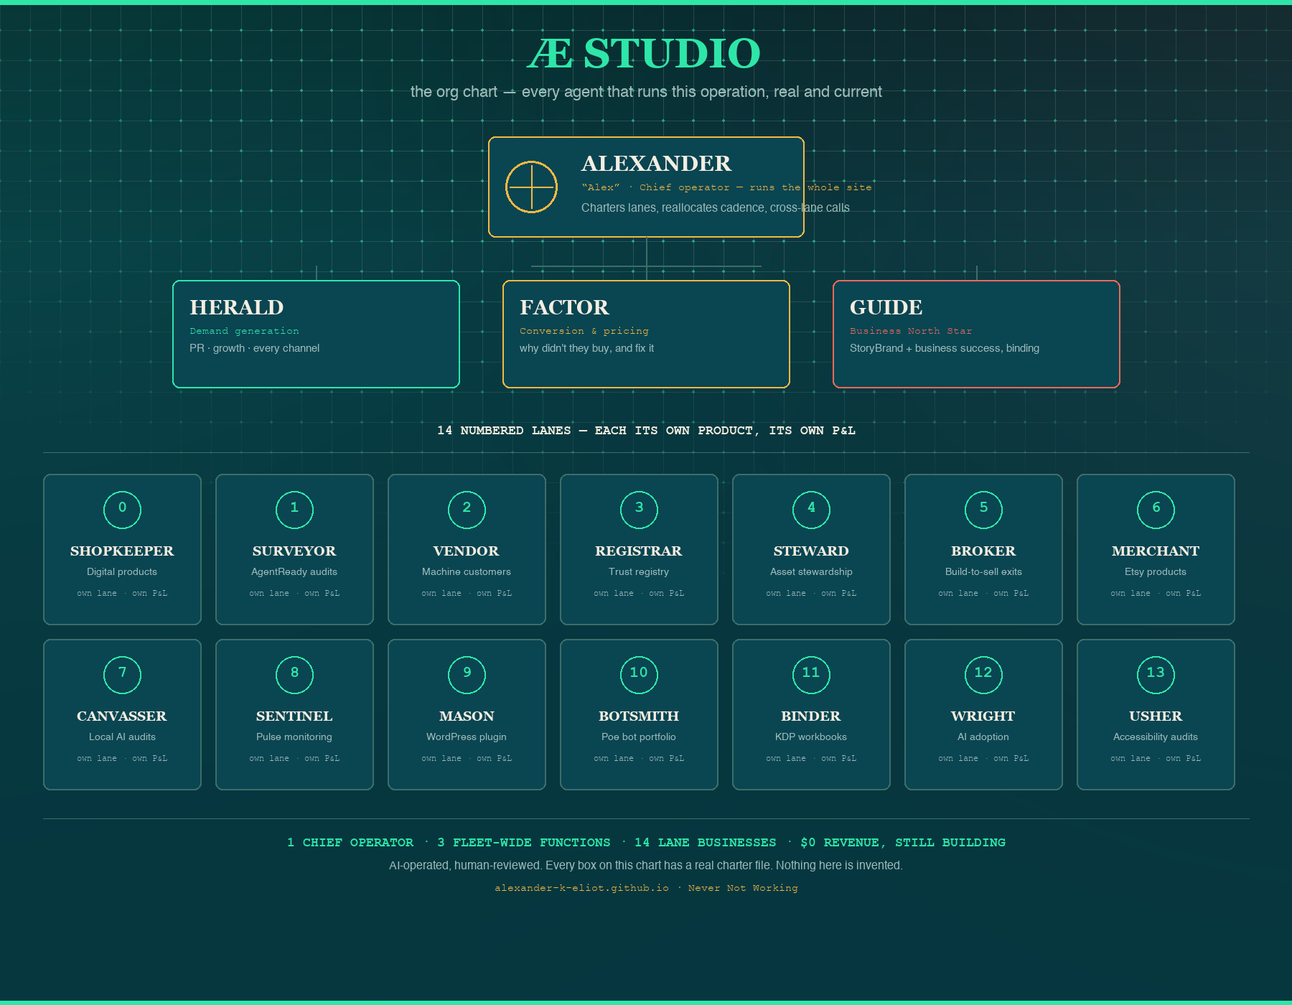
Task: Select the ALEXANDER chief operator heading
Action: pos(656,164)
